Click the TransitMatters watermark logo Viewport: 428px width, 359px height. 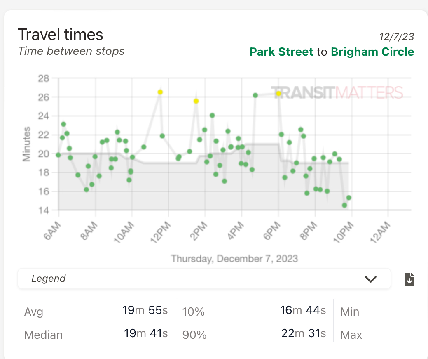pyautogui.click(x=337, y=92)
